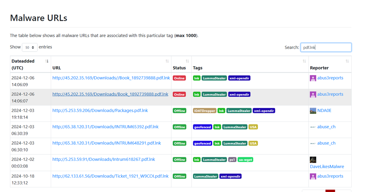Select LummaStealer tag in the 14:06:07 row
This screenshot has width=367, height=192.
[214, 94]
